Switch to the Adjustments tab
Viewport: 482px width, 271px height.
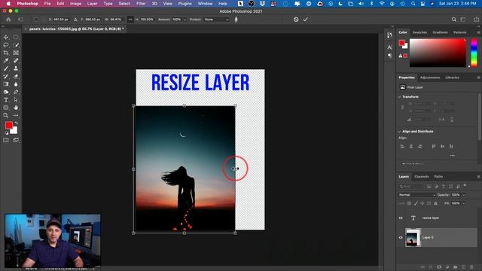pyautogui.click(x=430, y=78)
